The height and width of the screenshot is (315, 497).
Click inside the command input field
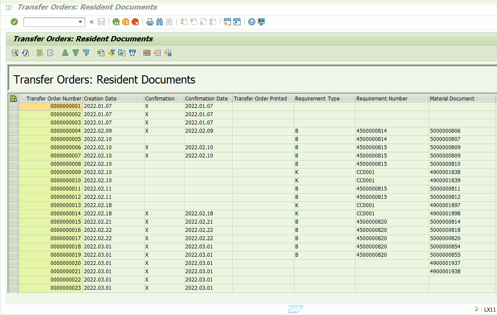click(x=50, y=22)
